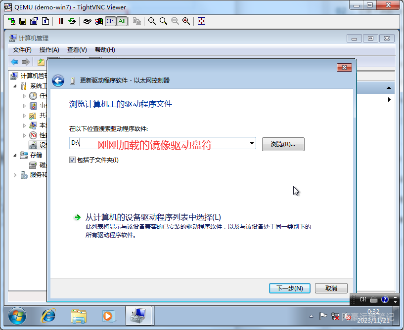Collapse the 存储 tree node
Image resolution: width=404 pixels, height=330 pixels.
(14, 155)
